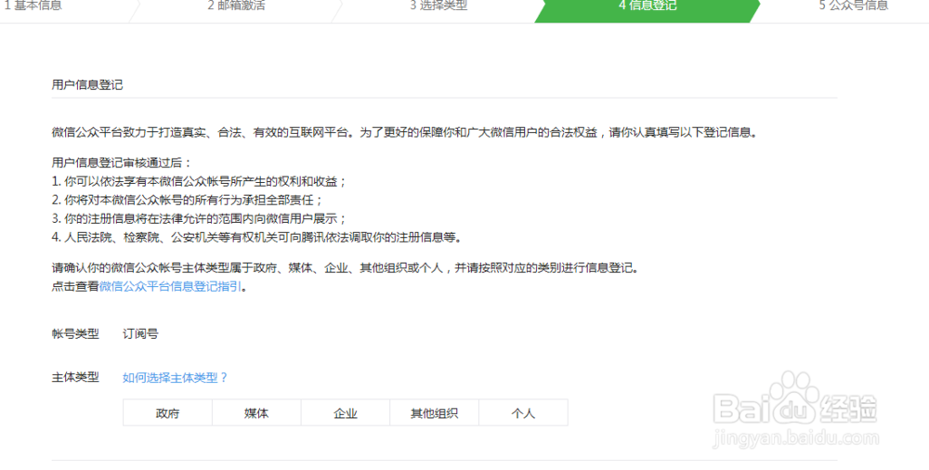
Task: Open the 微信公众平台信息登记指引 link
Action: (170, 286)
